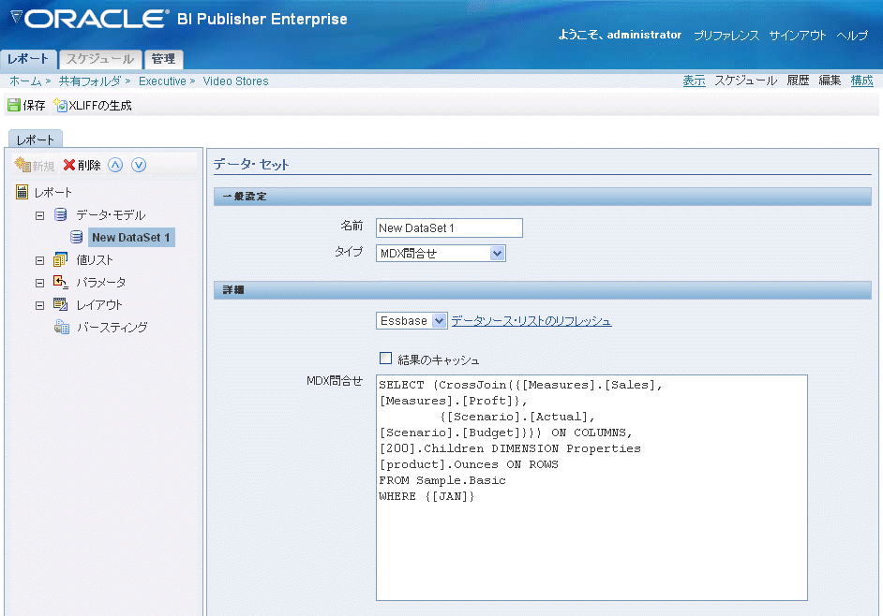Click the New DataSet 1 database icon
The image size is (883, 616).
click(77, 237)
